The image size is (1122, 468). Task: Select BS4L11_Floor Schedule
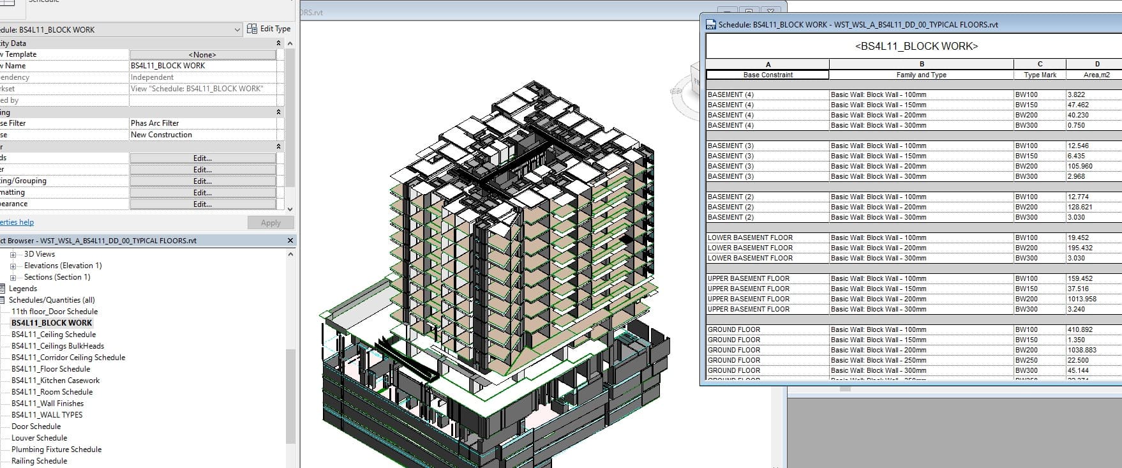point(51,369)
